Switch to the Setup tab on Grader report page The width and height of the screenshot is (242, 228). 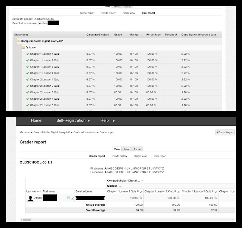[x=127, y=149]
